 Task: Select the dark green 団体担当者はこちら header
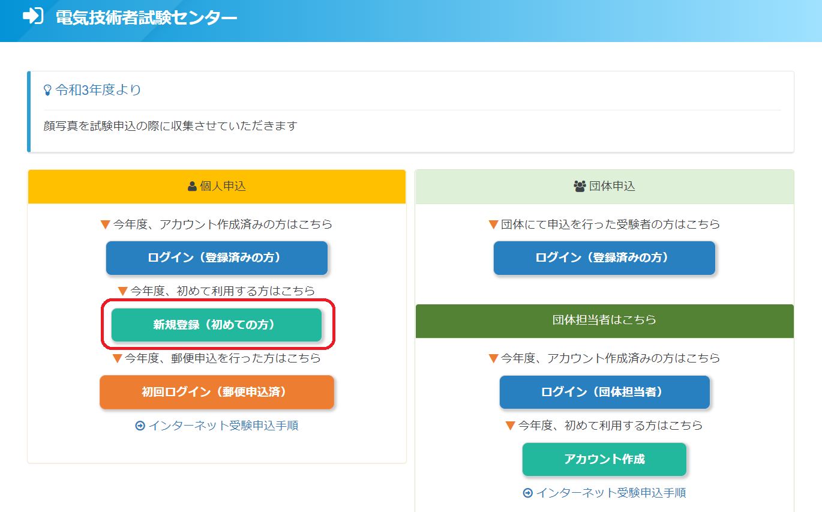tap(604, 321)
